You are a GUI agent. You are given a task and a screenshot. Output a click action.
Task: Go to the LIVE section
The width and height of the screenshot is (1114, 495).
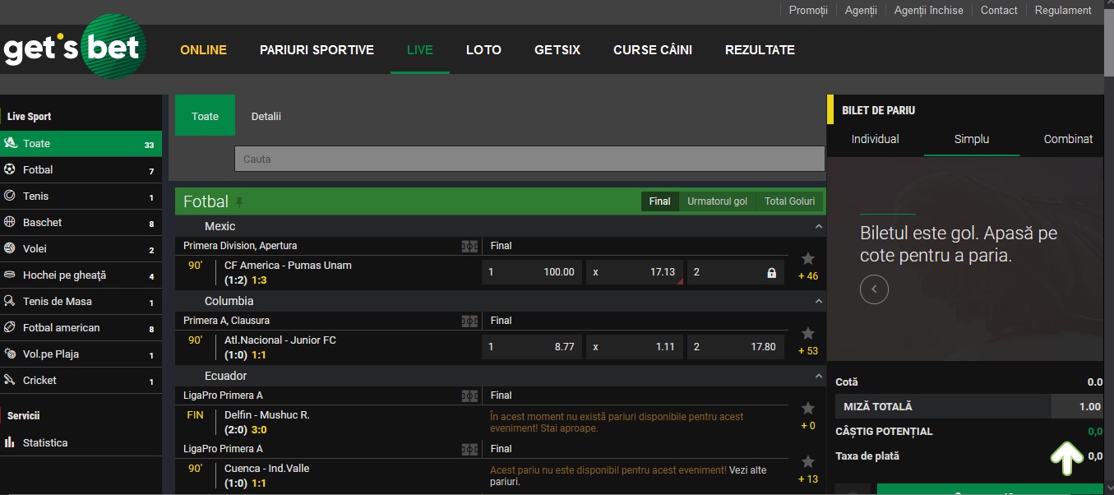419,50
